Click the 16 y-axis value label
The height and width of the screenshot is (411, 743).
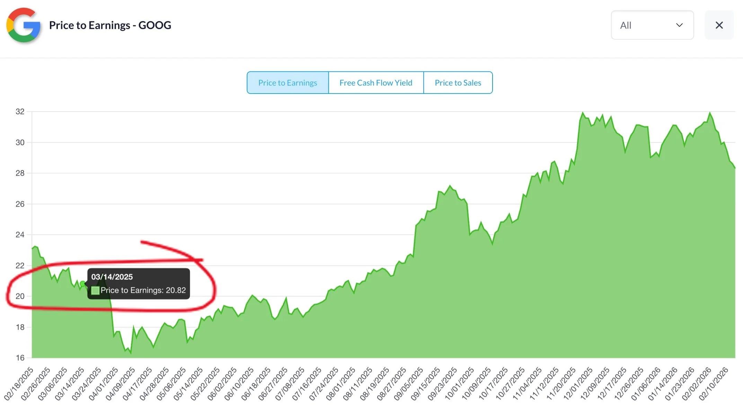(x=20, y=358)
